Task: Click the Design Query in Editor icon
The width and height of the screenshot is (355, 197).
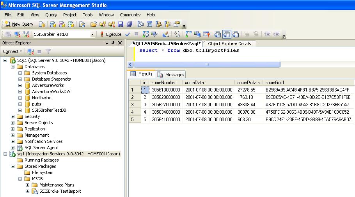Action: coord(165,34)
